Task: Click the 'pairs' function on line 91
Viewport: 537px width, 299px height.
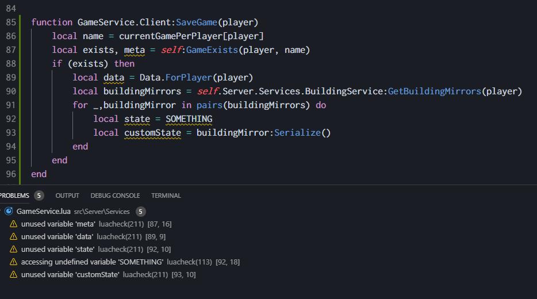Action: (x=210, y=105)
